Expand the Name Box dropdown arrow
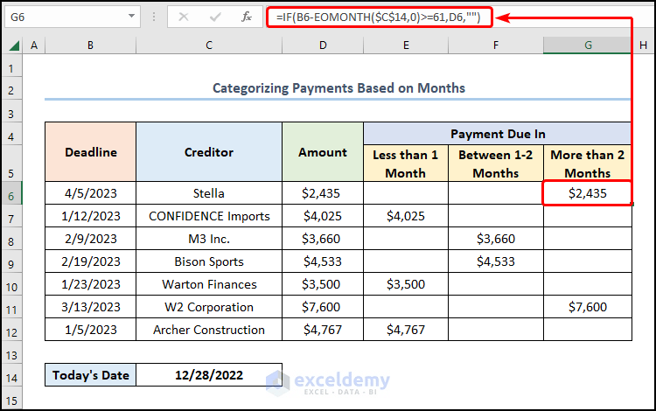656x411 pixels. (x=131, y=17)
